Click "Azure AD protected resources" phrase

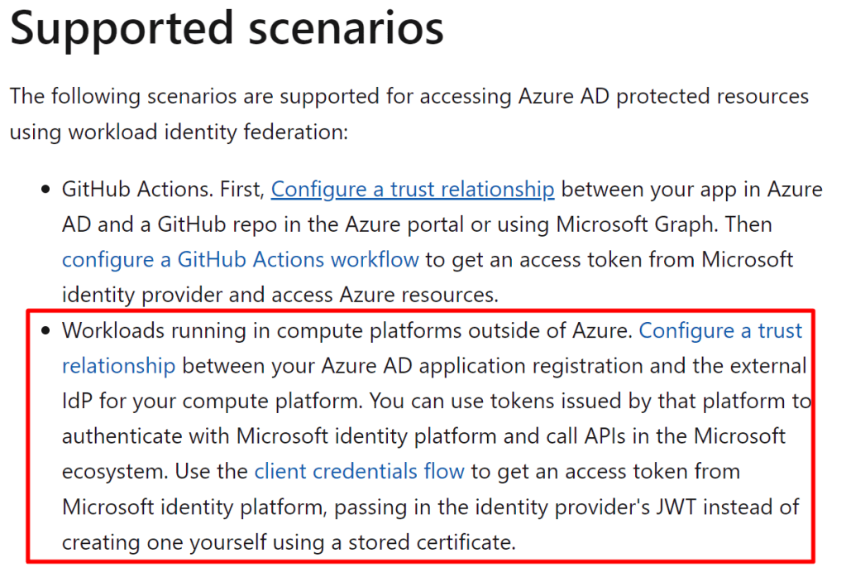663,96
